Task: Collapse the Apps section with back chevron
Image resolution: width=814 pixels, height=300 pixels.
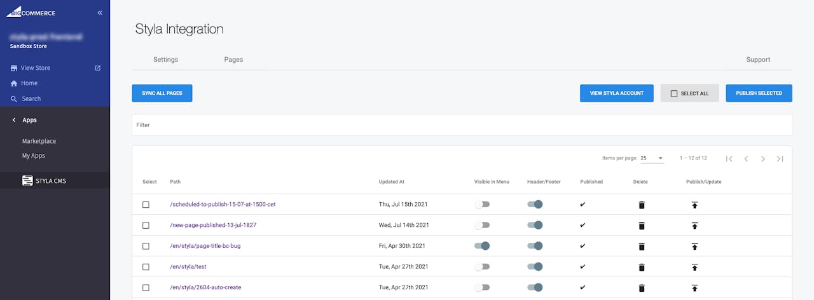Action: click(x=14, y=120)
